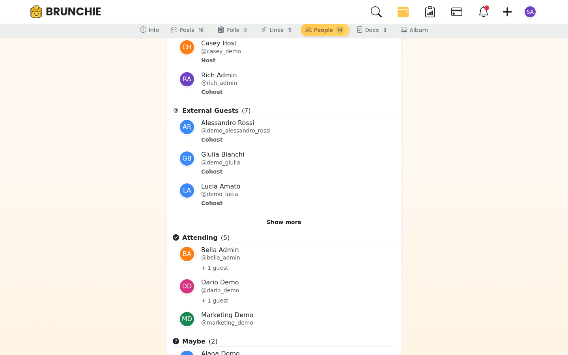This screenshot has width=568, height=355.
Task: Click the @demo_lucia handle
Action: click(x=219, y=194)
